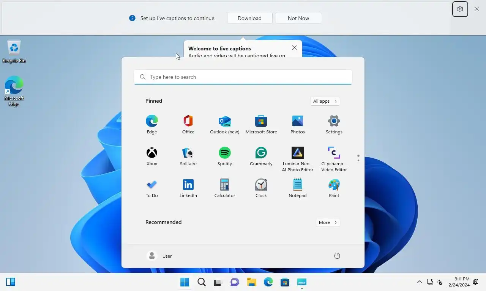Open the Grammarly app

pyautogui.click(x=261, y=156)
